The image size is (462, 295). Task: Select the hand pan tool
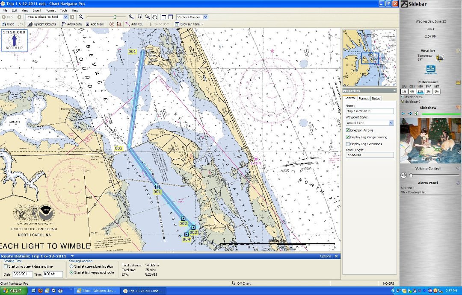point(155,17)
